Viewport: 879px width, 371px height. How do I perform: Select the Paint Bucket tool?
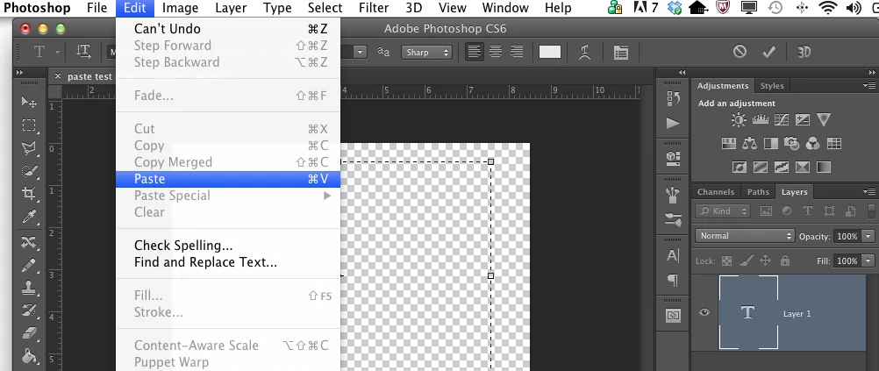coord(29,356)
